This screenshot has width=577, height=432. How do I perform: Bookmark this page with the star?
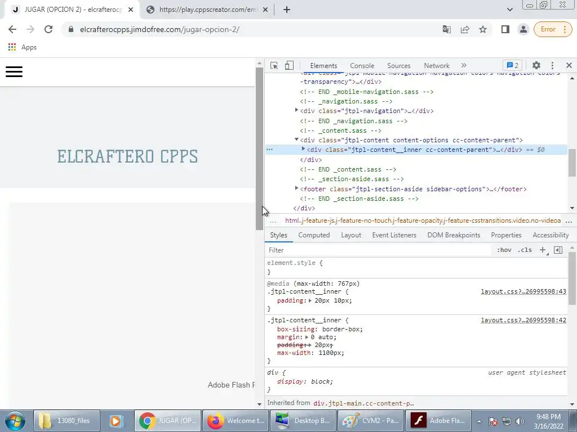point(483,29)
